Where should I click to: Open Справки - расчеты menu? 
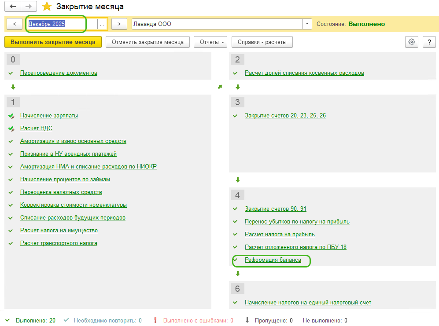(262, 42)
